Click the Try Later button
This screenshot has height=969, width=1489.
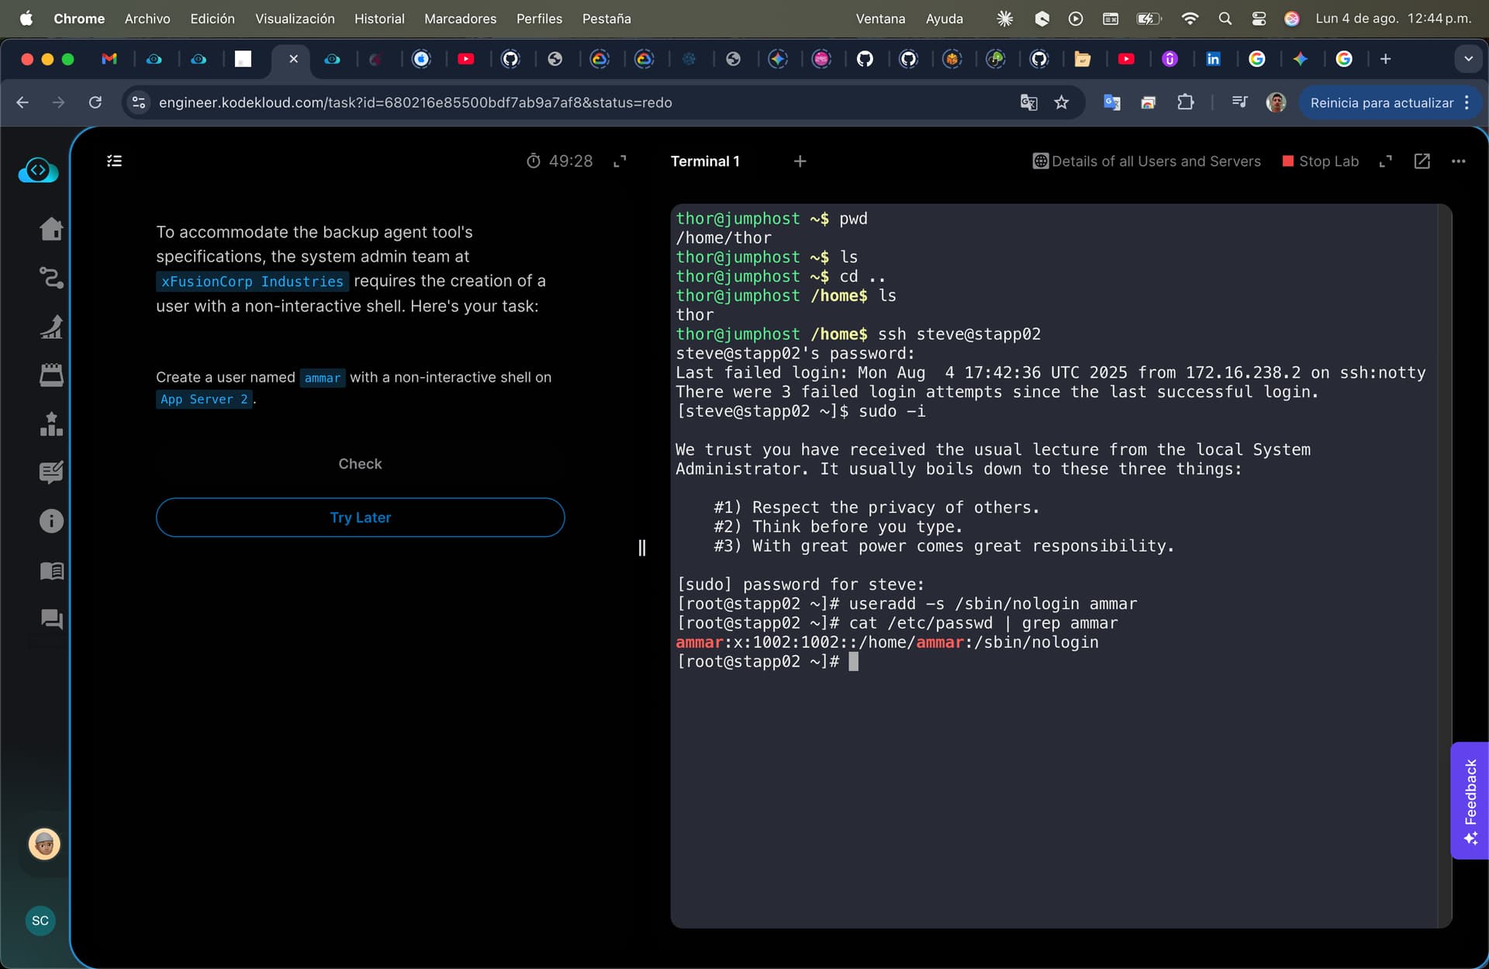(x=360, y=517)
